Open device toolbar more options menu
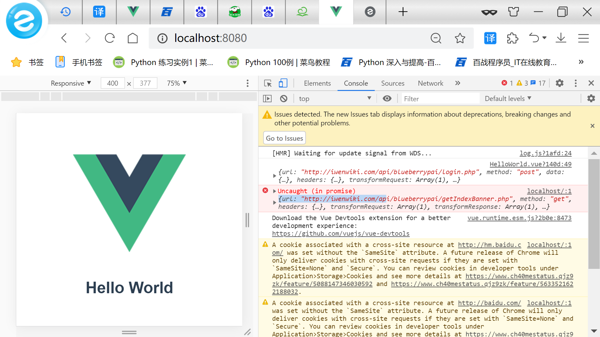 click(247, 83)
